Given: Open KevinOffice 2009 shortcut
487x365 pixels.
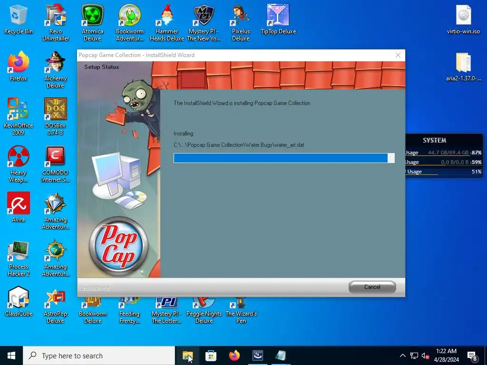Looking at the screenshot, I should click(19, 117).
